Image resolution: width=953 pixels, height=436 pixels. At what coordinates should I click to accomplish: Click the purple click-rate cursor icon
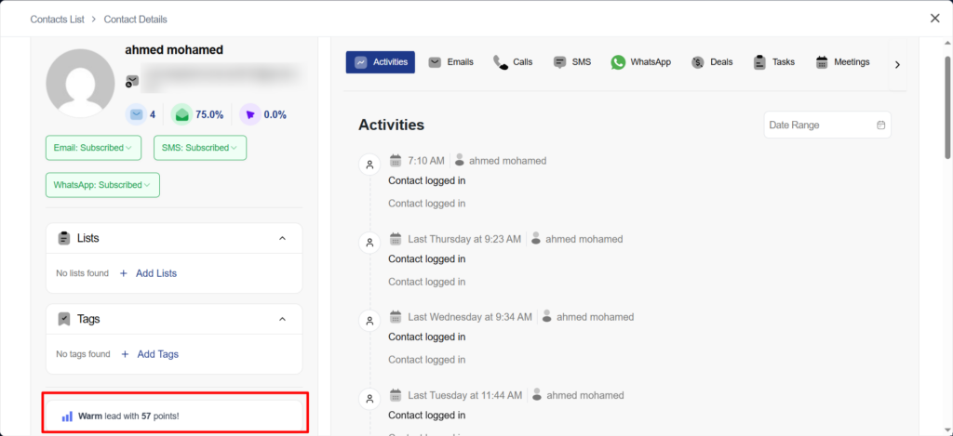point(249,114)
